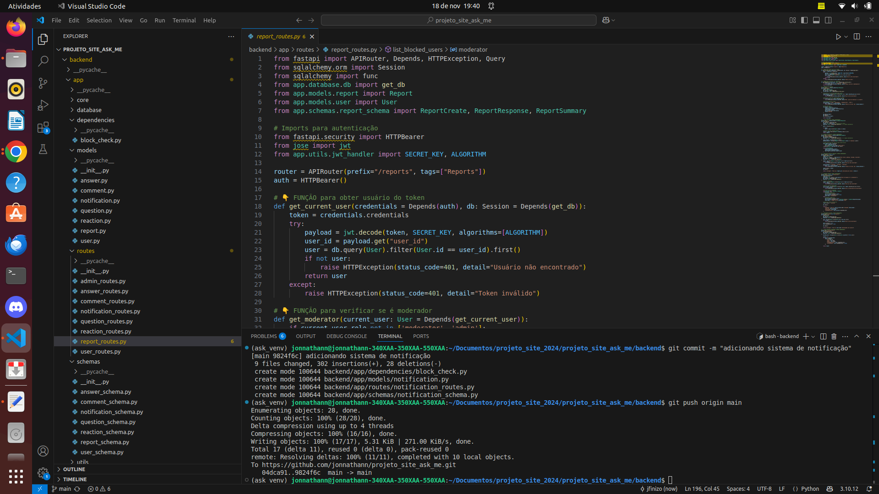Click the Run Python File play icon

click(838, 37)
